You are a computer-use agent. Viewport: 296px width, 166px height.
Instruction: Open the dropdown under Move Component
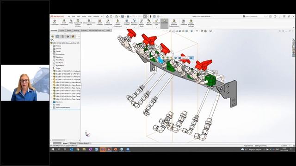108,27
